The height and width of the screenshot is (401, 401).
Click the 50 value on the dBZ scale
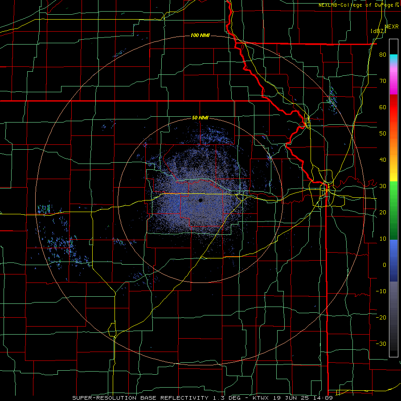383,134
